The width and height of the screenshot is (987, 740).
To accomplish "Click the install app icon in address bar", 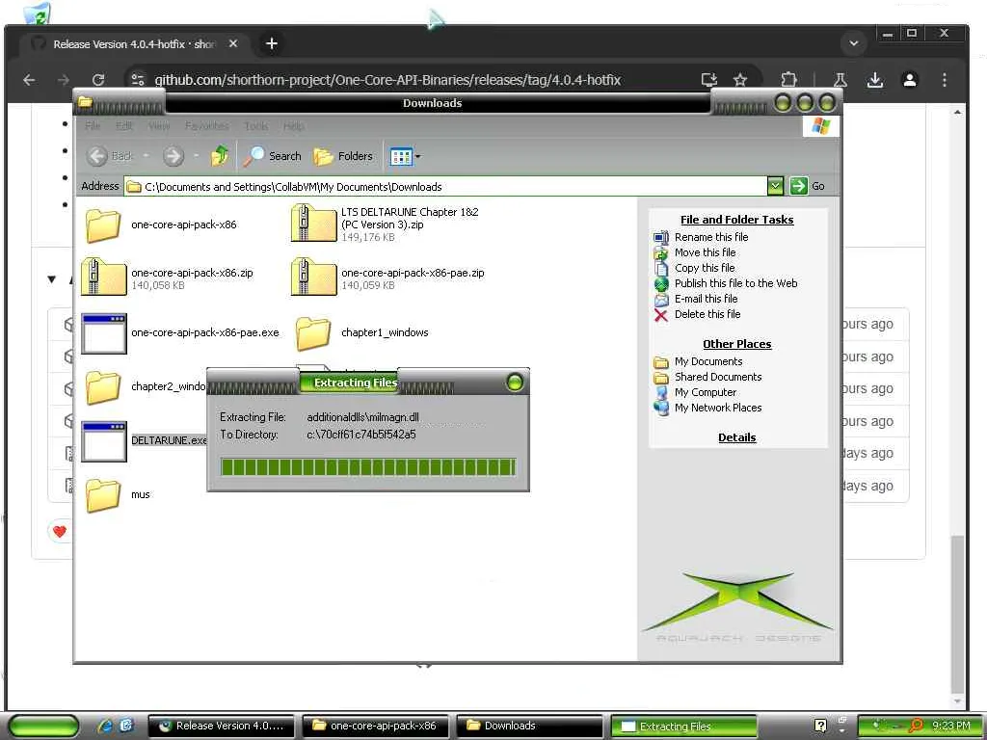I will (709, 80).
